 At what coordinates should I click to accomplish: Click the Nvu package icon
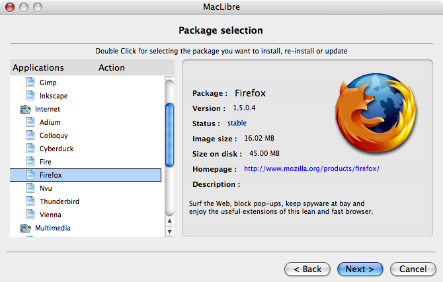30,188
